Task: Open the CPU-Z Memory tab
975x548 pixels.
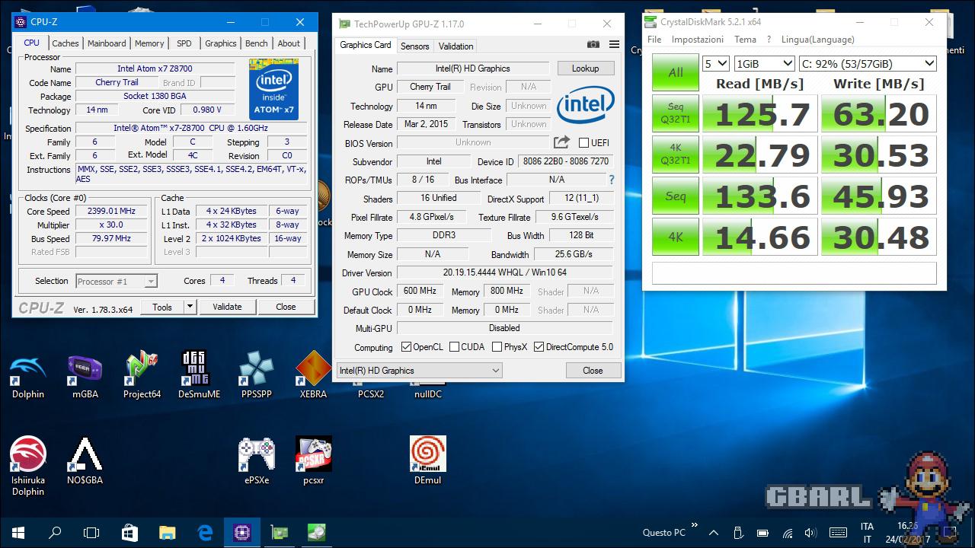Action: [149, 43]
